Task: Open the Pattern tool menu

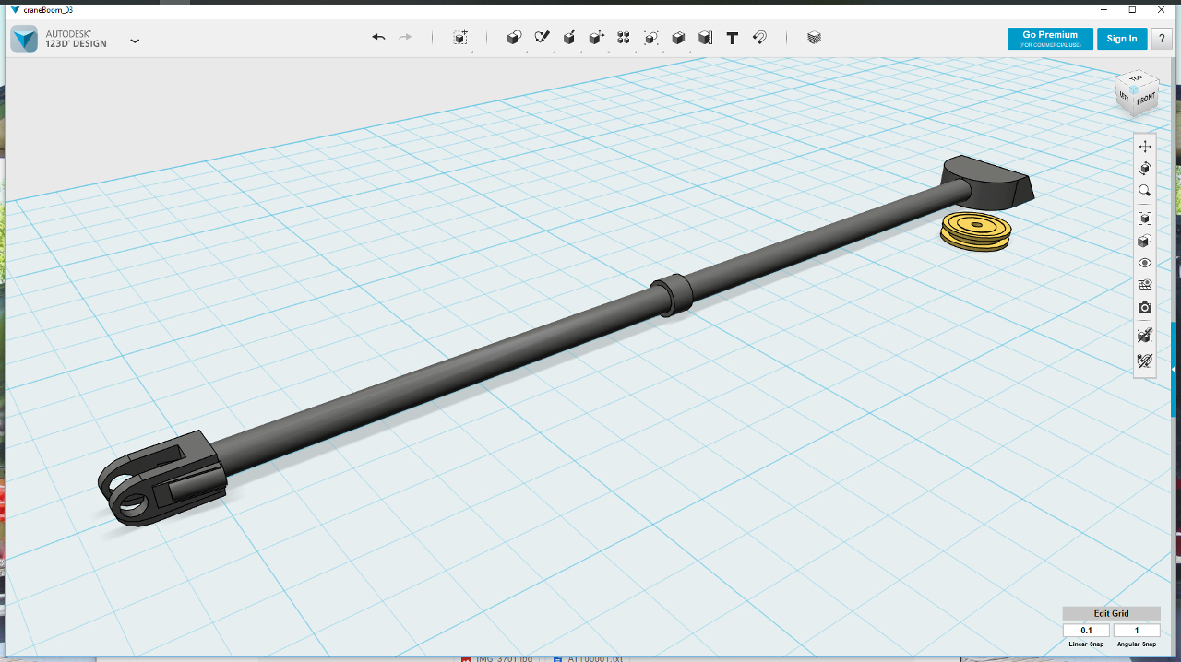Action: click(x=624, y=38)
